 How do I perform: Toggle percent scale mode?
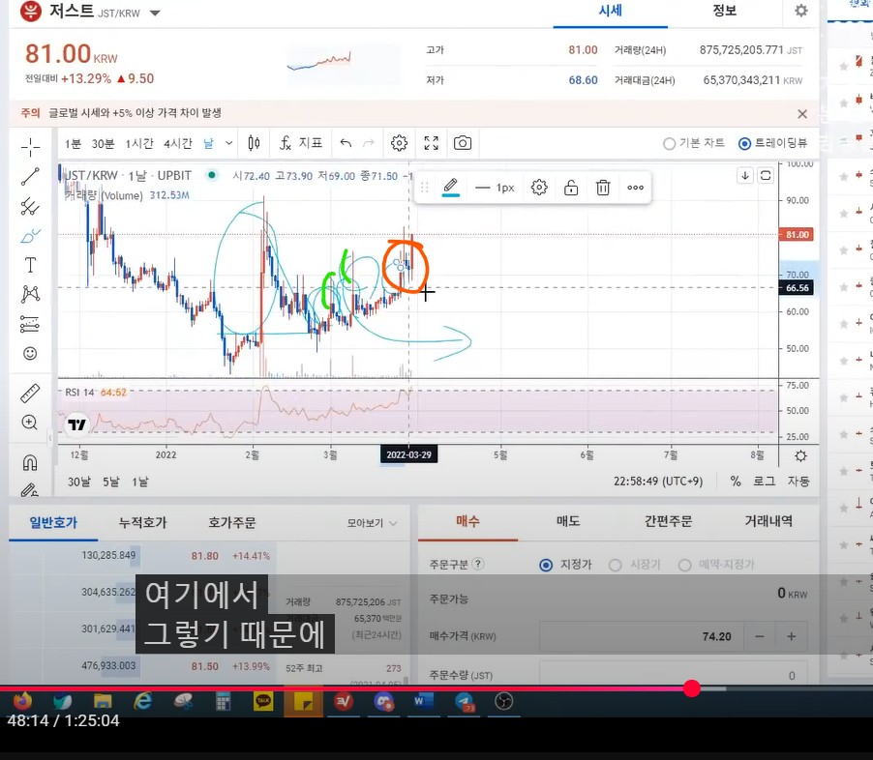[x=736, y=482]
